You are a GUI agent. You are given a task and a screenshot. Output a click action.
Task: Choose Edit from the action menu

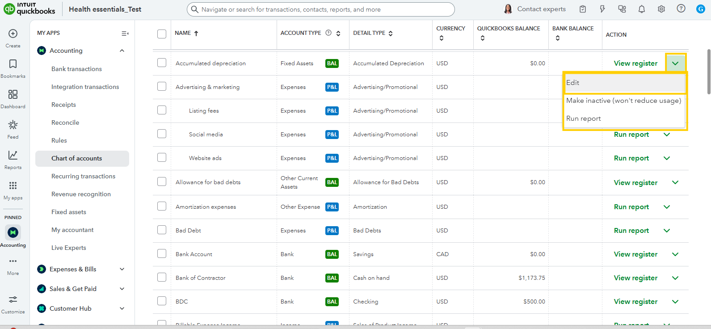click(x=624, y=83)
